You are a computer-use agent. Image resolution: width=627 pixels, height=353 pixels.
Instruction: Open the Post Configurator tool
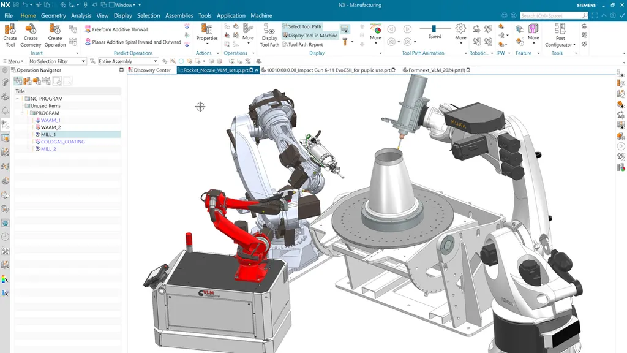(560, 35)
